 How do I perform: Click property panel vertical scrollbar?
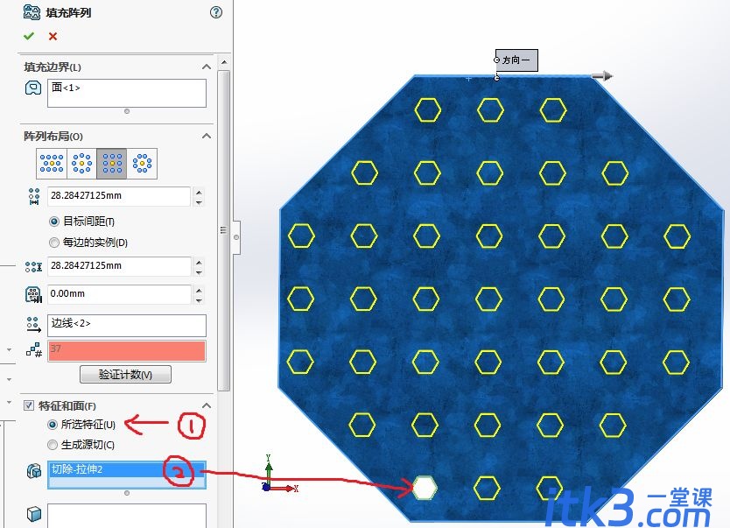(x=224, y=230)
